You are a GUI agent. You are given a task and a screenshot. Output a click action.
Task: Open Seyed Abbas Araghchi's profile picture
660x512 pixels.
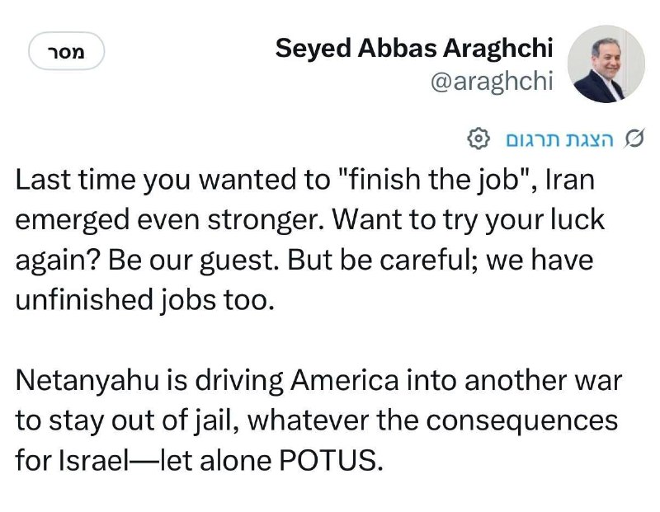[606, 64]
